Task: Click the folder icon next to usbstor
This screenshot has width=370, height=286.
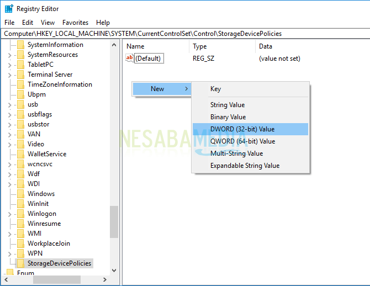Action: click(x=20, y=124)
